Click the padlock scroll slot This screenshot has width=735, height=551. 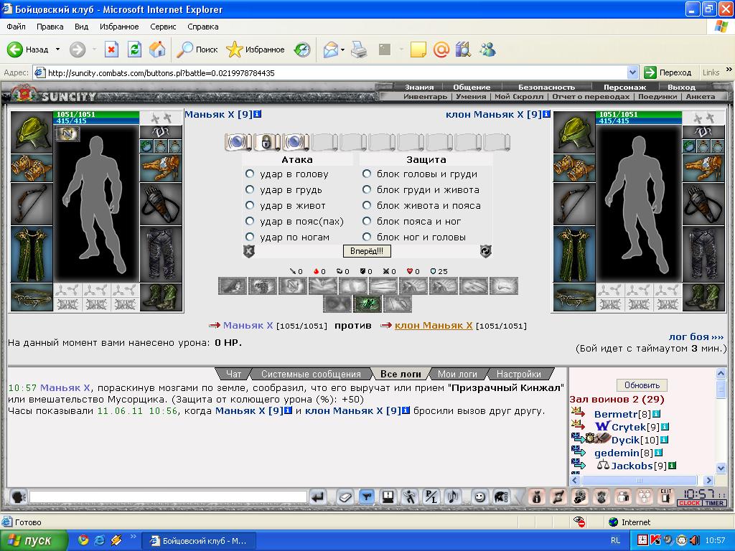coord(266,141)
